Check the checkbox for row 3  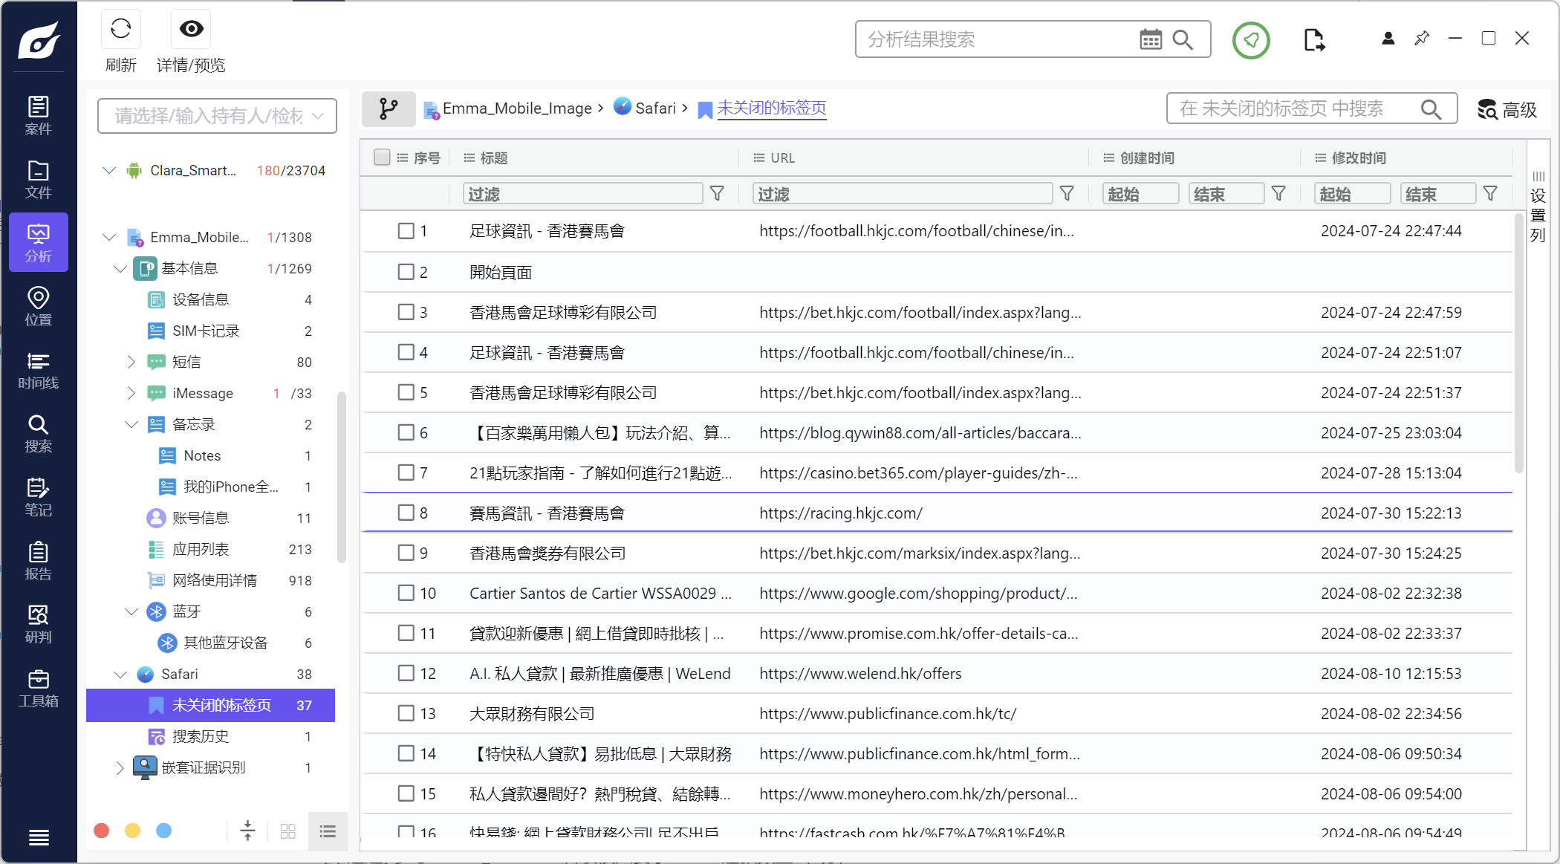(406, 312)
